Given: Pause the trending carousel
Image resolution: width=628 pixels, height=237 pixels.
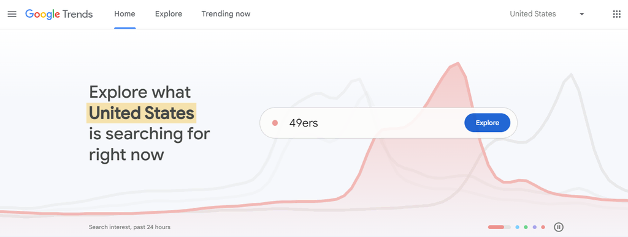Looking at the screenshot, I should 559,227.
